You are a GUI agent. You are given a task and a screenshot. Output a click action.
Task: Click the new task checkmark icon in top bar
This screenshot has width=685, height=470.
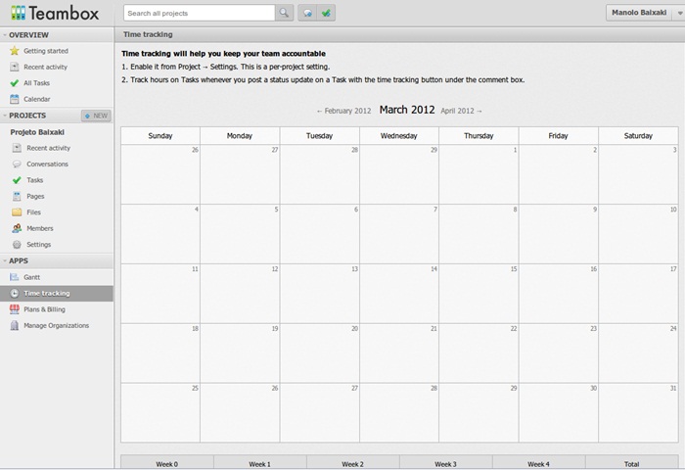pyautogui.click(x=326, y=14)
